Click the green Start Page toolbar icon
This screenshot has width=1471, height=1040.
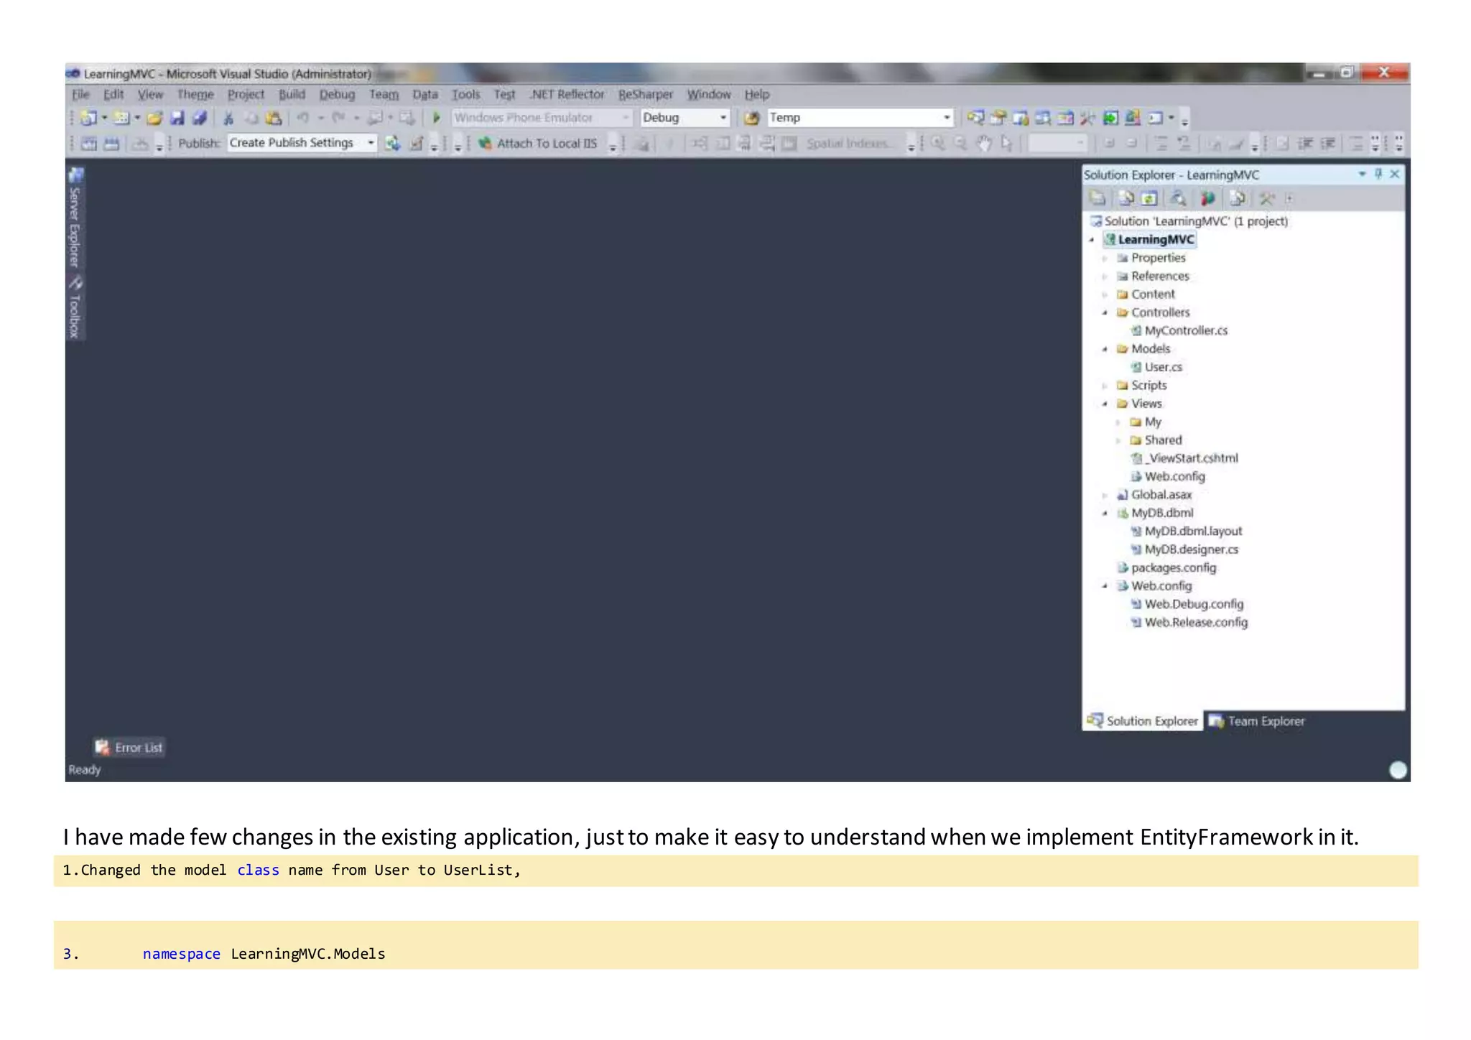[1110, 118]
